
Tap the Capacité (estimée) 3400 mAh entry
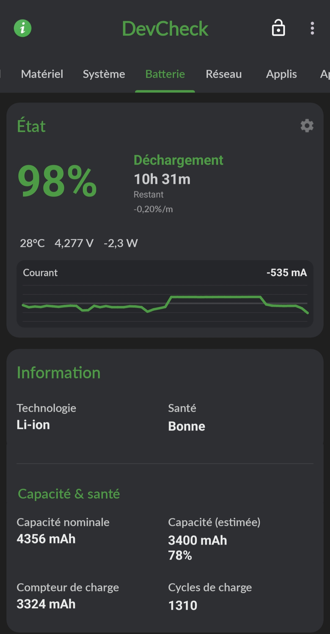pos(214,539)
